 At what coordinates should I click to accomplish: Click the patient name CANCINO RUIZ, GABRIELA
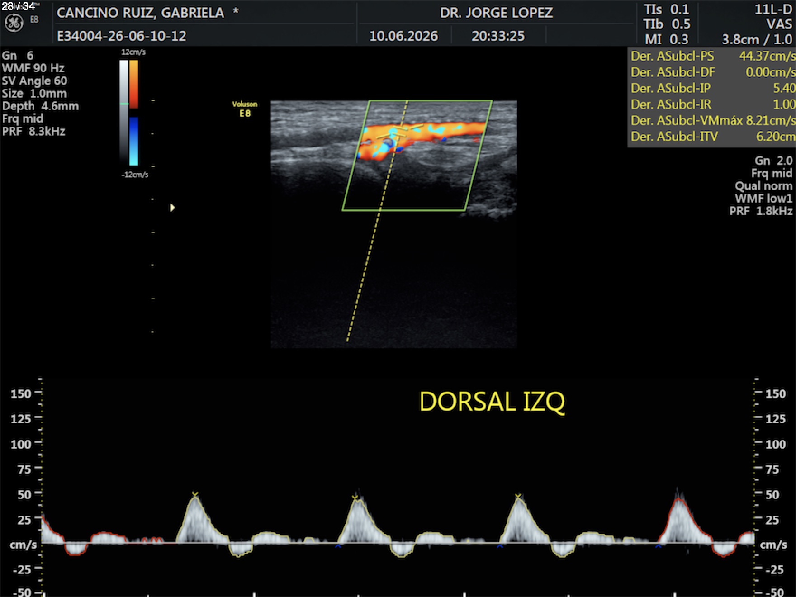(x=140, y=13)
